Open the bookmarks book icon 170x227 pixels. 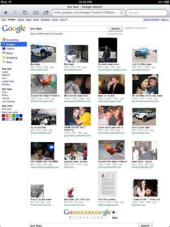(36, 13)
